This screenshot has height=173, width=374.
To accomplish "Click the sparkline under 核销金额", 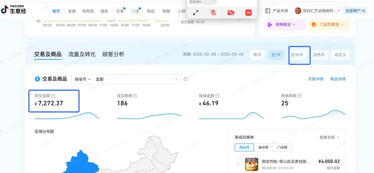I will [x=231, y=116].
